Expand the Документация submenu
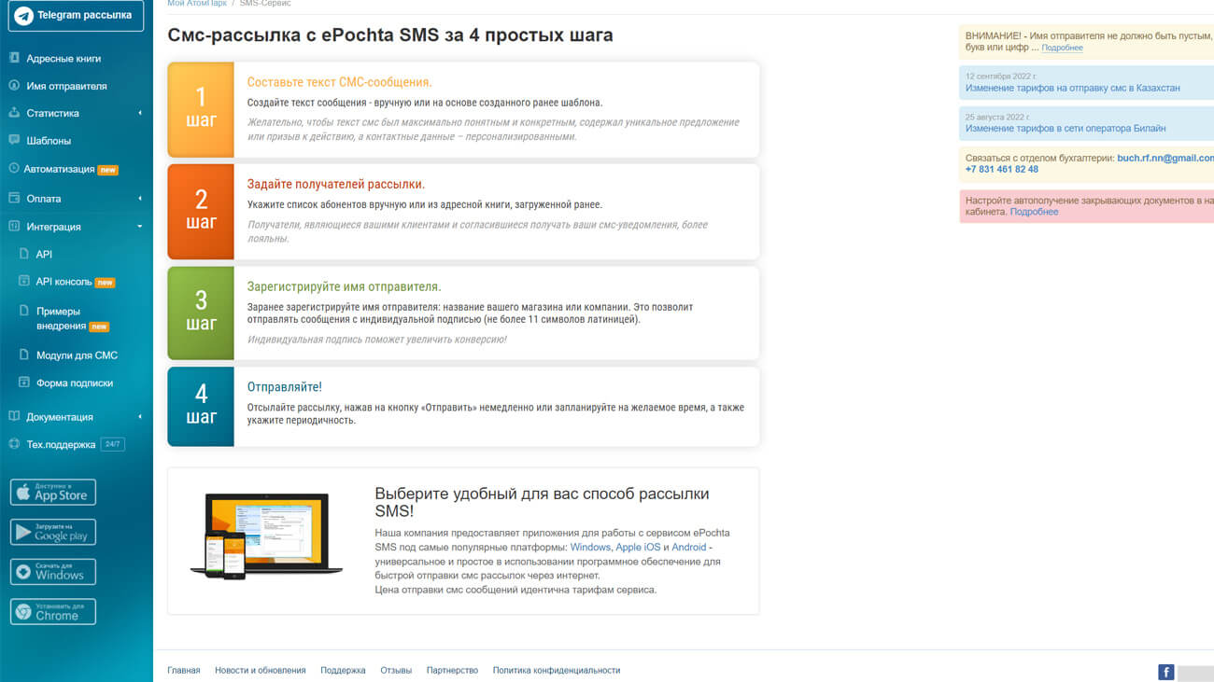The height and width of the screenshot is (682, 1214). click(x=140, y=417)
